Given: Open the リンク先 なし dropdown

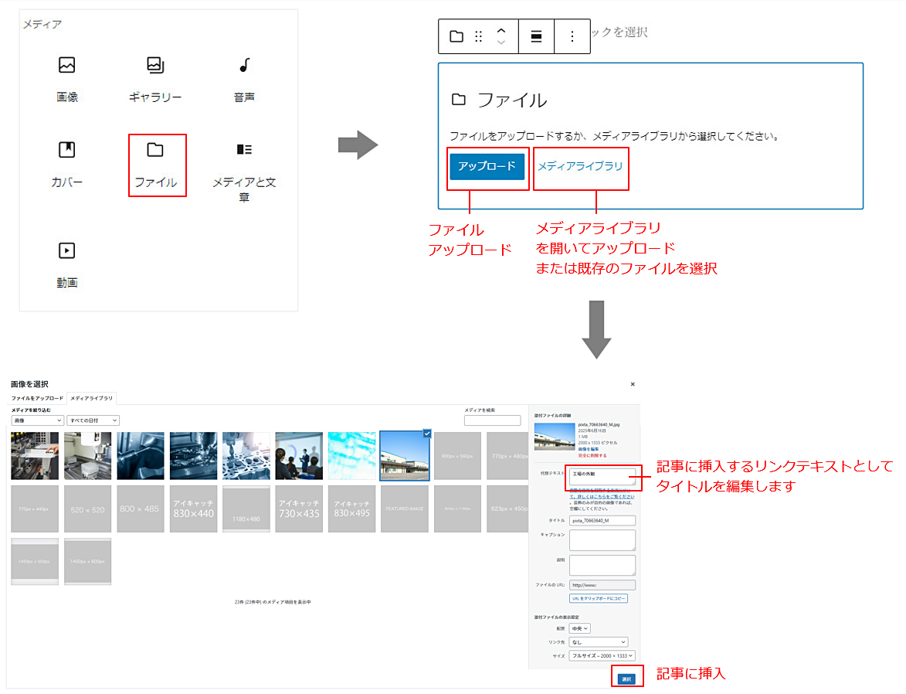Looking at the screenshot, I should [x=598, y=642].
